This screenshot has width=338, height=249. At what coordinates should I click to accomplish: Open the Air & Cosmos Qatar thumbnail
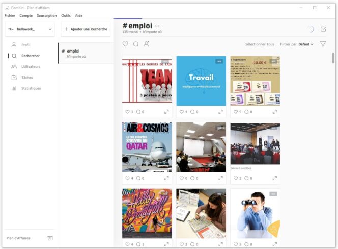click(x=147, y=147)
